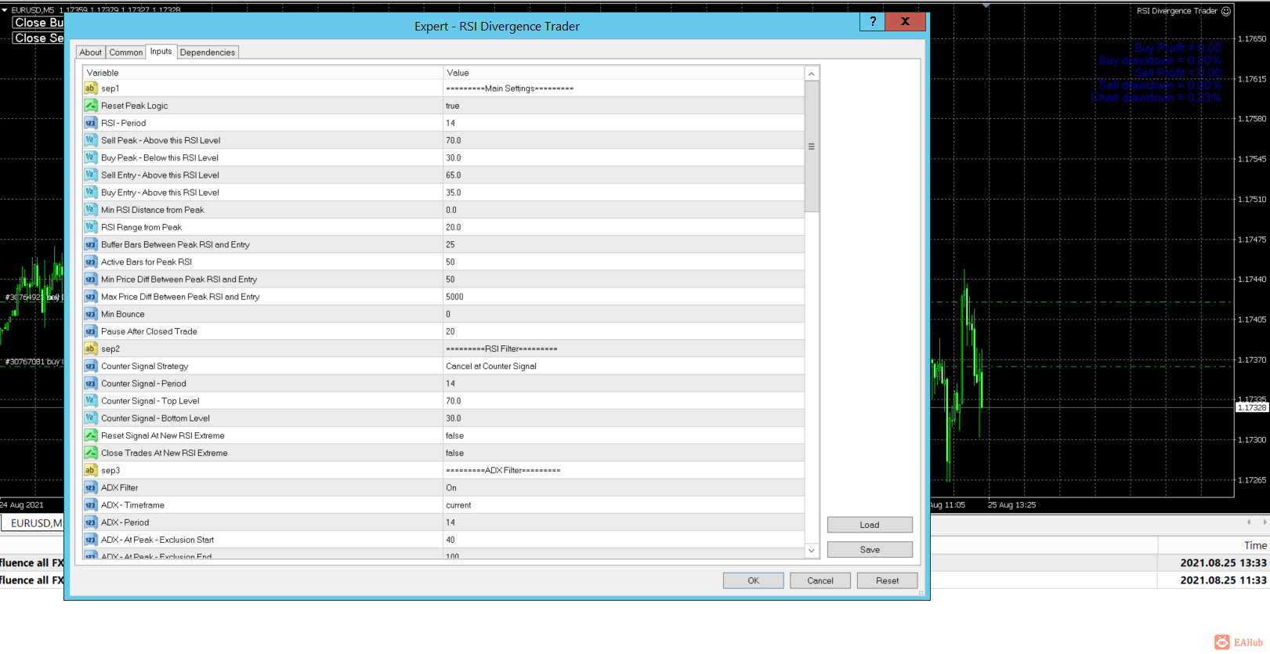
Task: Click the Chart drawdown text on the chart
Action: pos(1156,98)
